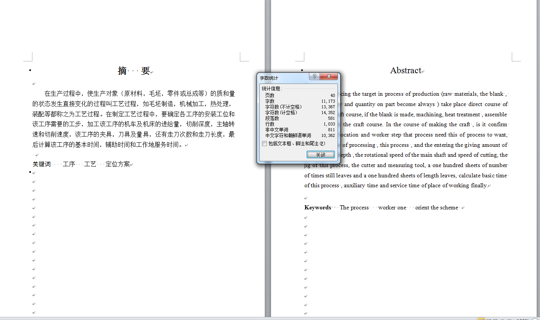Click the 关键词 label text
This screenshot has width=540, height=320.
pos(42,164)
